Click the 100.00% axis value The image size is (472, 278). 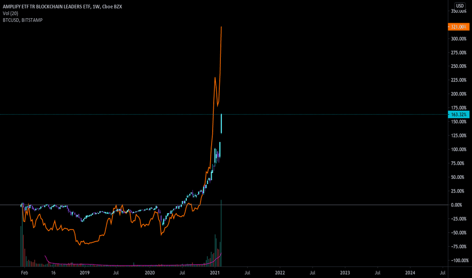(458, 150)
